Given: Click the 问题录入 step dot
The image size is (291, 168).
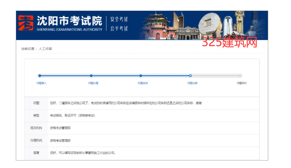Looking at the screenshot, I should pos(40,76).
